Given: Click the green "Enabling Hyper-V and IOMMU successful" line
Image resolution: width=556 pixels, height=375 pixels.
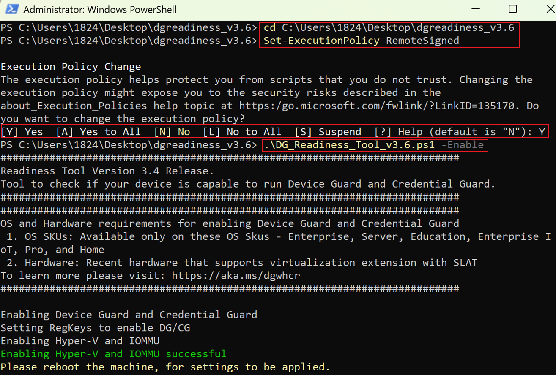Looking at the screenshot, I should point(114,354).
